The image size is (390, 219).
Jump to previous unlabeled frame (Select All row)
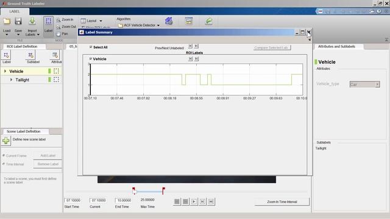(x=190, y=46)
